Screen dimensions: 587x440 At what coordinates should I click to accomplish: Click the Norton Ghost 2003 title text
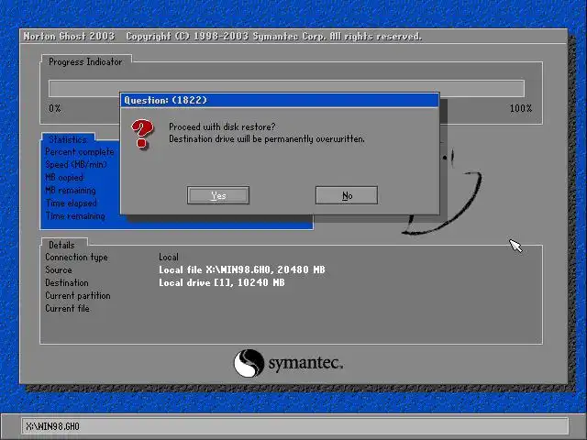pyautogui.click(x=69, y=37)
